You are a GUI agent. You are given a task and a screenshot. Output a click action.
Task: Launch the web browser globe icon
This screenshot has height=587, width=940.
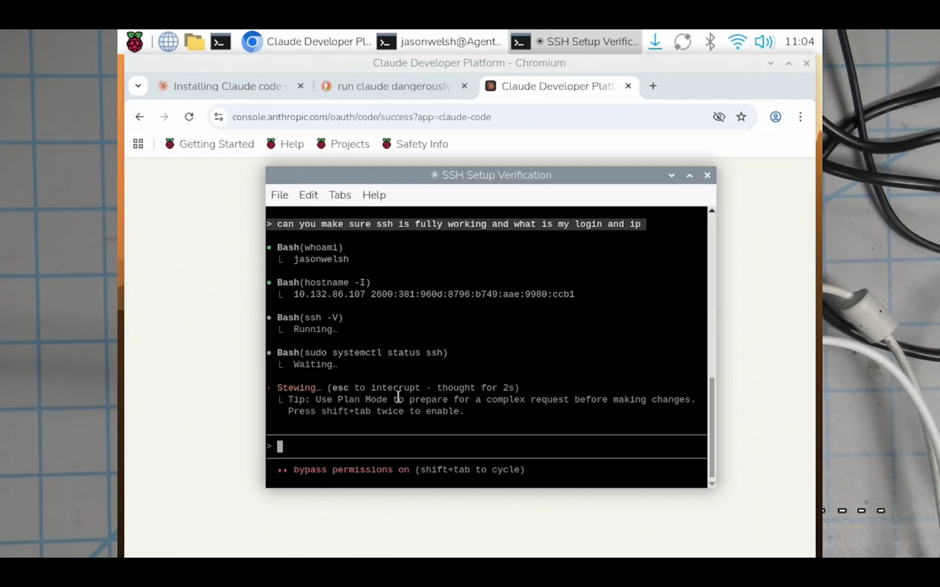tap(168, 42)
